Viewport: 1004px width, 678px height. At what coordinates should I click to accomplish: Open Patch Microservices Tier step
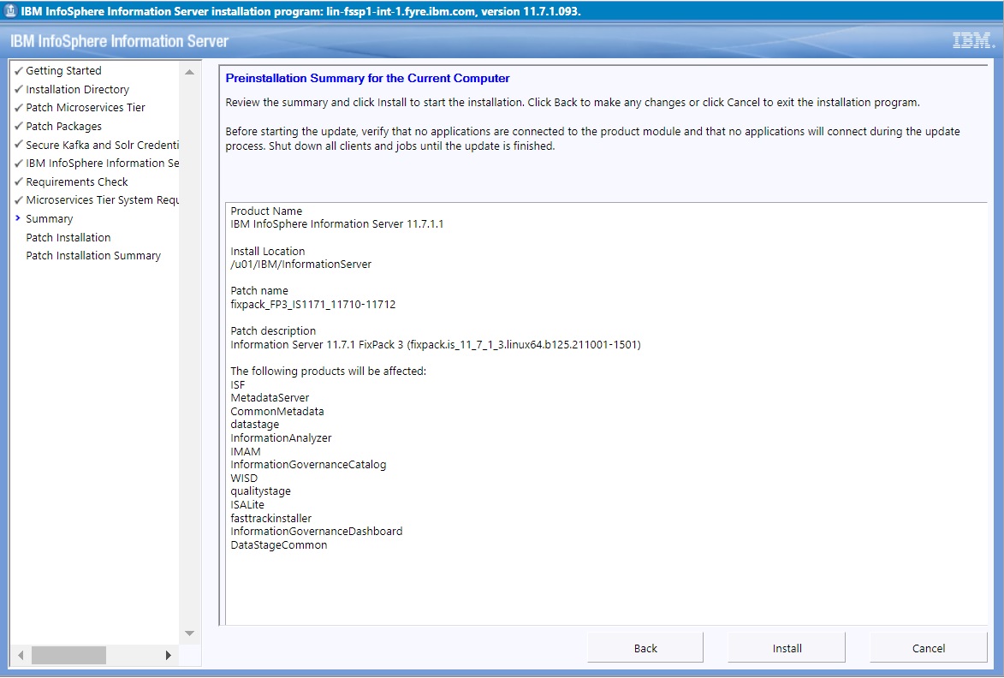tap(86, 108)
